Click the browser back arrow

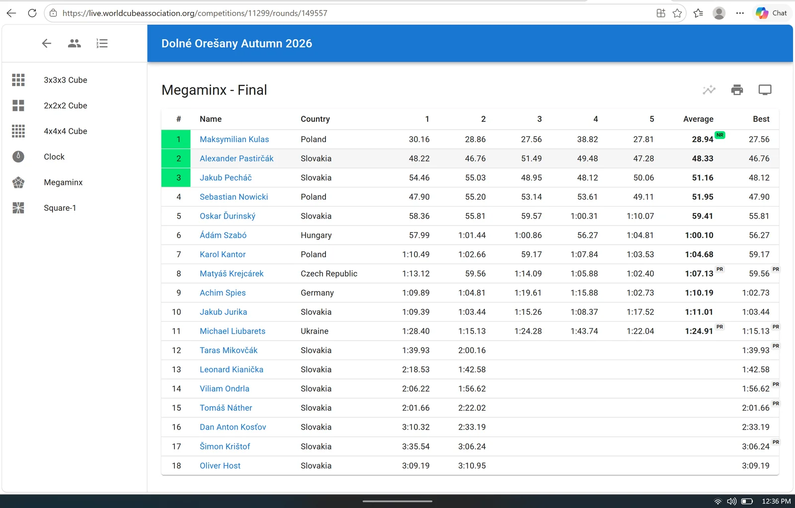pos(11,13)
